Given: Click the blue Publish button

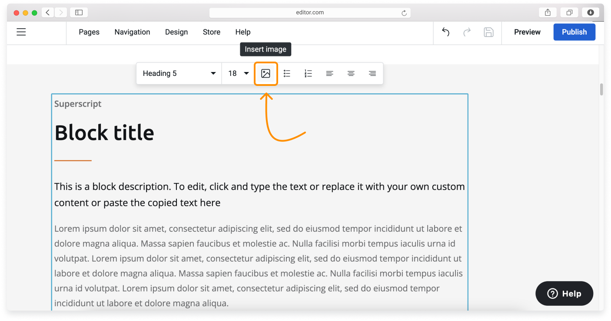Looking at the screenshot, I should (x=574, y=32).
